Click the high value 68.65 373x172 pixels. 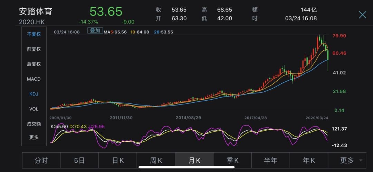(224, 10)
